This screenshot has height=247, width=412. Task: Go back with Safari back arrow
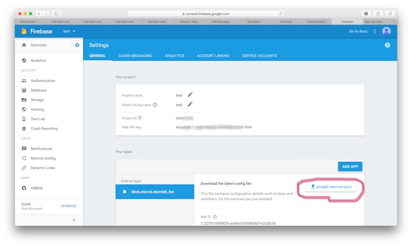[39, 14]
